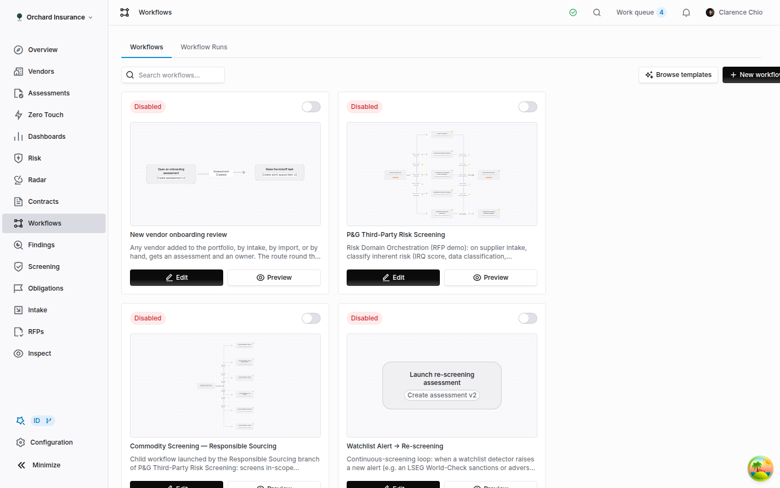780x488 pixels.
Task: Create a New workflow
Action: tap(752, 75)
